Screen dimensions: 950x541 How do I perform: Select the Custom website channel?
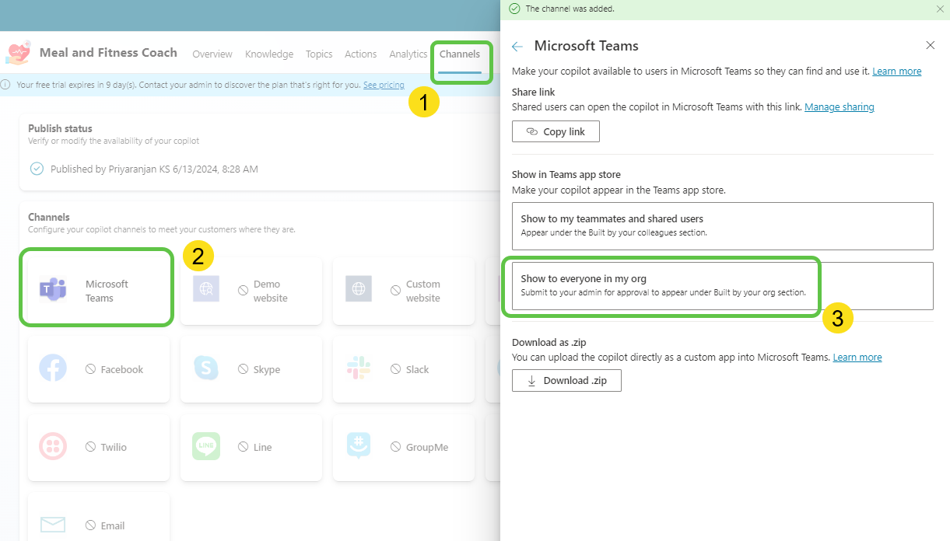[x=403, y=291]
